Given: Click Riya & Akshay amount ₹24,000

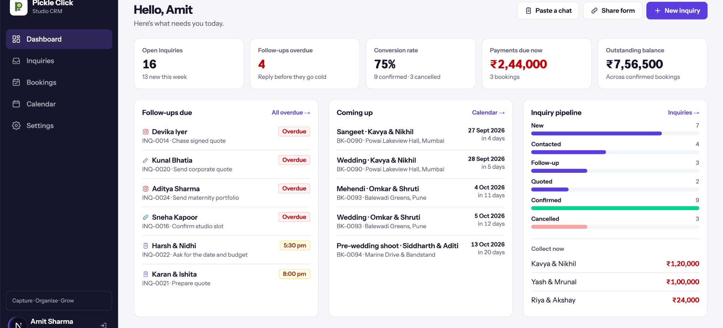Looking at the screenshot, I should (686, 300).
